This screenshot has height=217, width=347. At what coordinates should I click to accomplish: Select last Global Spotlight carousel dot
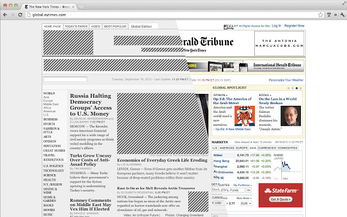click(300, 88)
